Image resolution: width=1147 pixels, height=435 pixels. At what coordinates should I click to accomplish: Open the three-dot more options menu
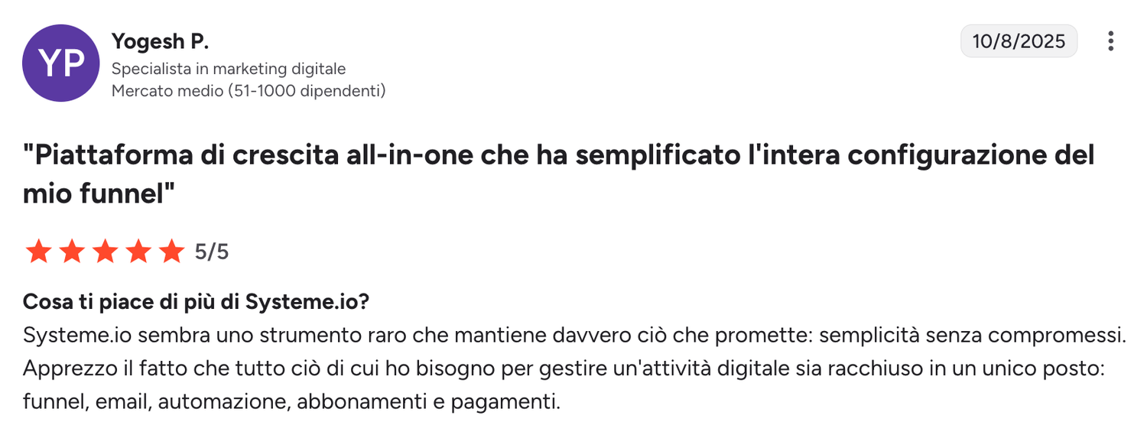[1110, 41]
